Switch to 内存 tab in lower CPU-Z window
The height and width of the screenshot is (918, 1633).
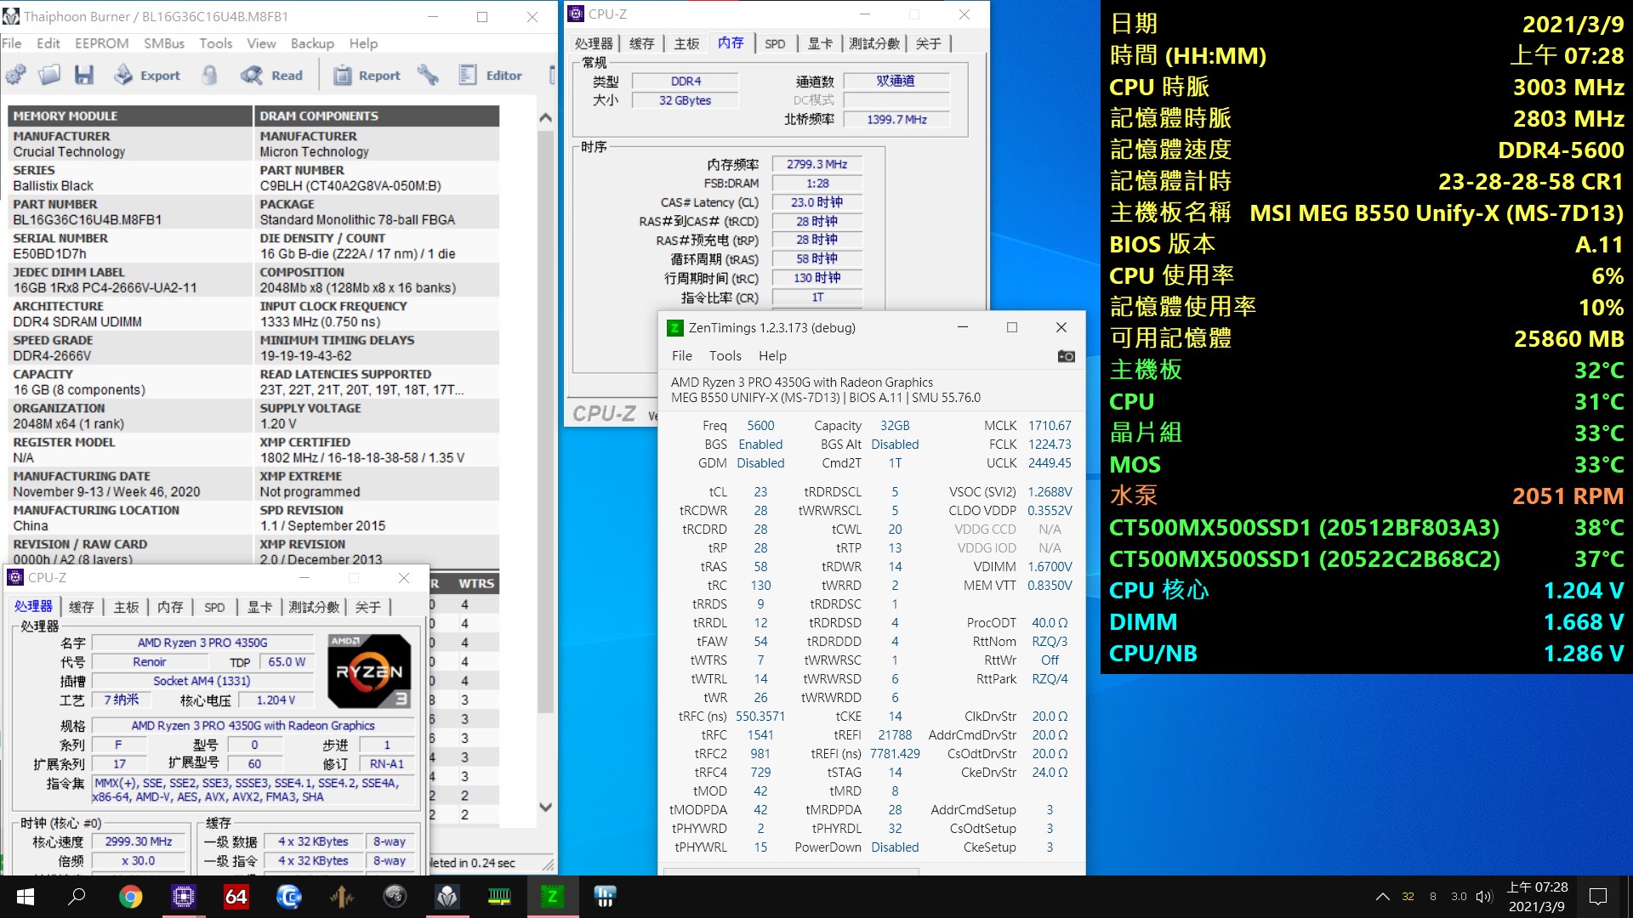(x=170, y=607)
